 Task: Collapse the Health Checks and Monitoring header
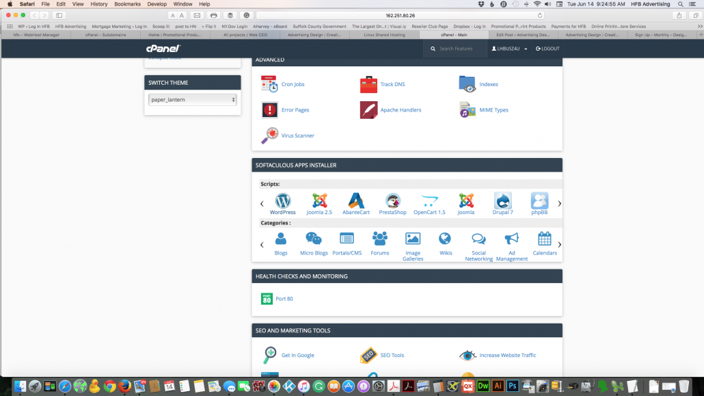click(x=407, y=276)
